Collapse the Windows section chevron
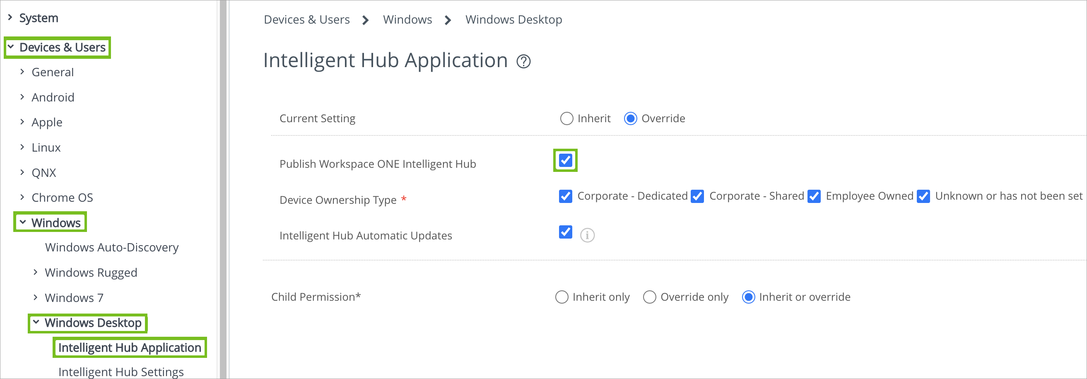 click(x=23, y=222)
